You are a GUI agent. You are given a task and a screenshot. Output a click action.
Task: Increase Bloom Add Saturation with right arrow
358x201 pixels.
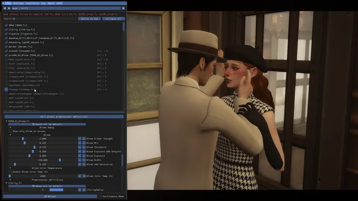pyautogui.click(x=84, y=164)
